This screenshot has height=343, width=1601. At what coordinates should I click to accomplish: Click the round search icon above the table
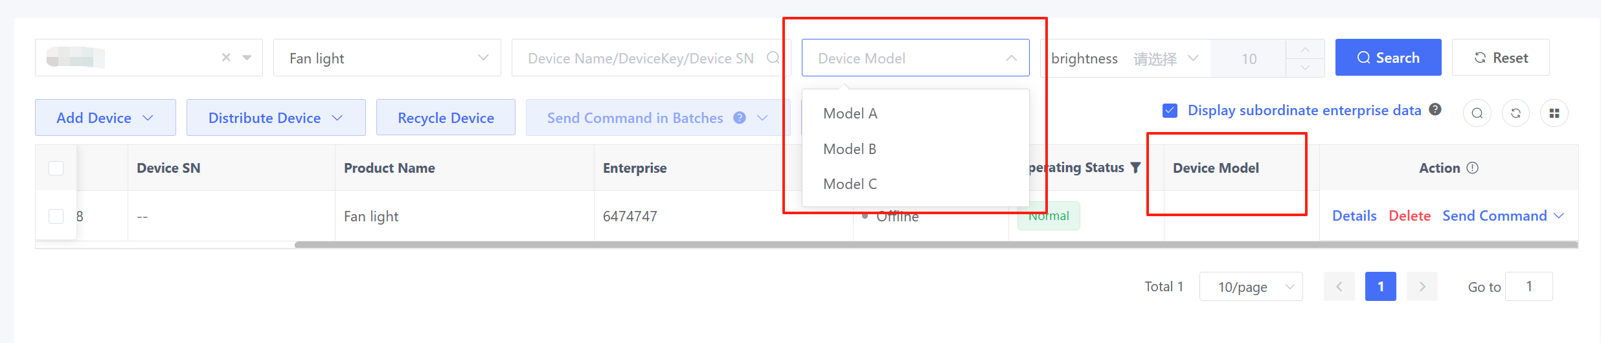click(x=1477, y=113)
